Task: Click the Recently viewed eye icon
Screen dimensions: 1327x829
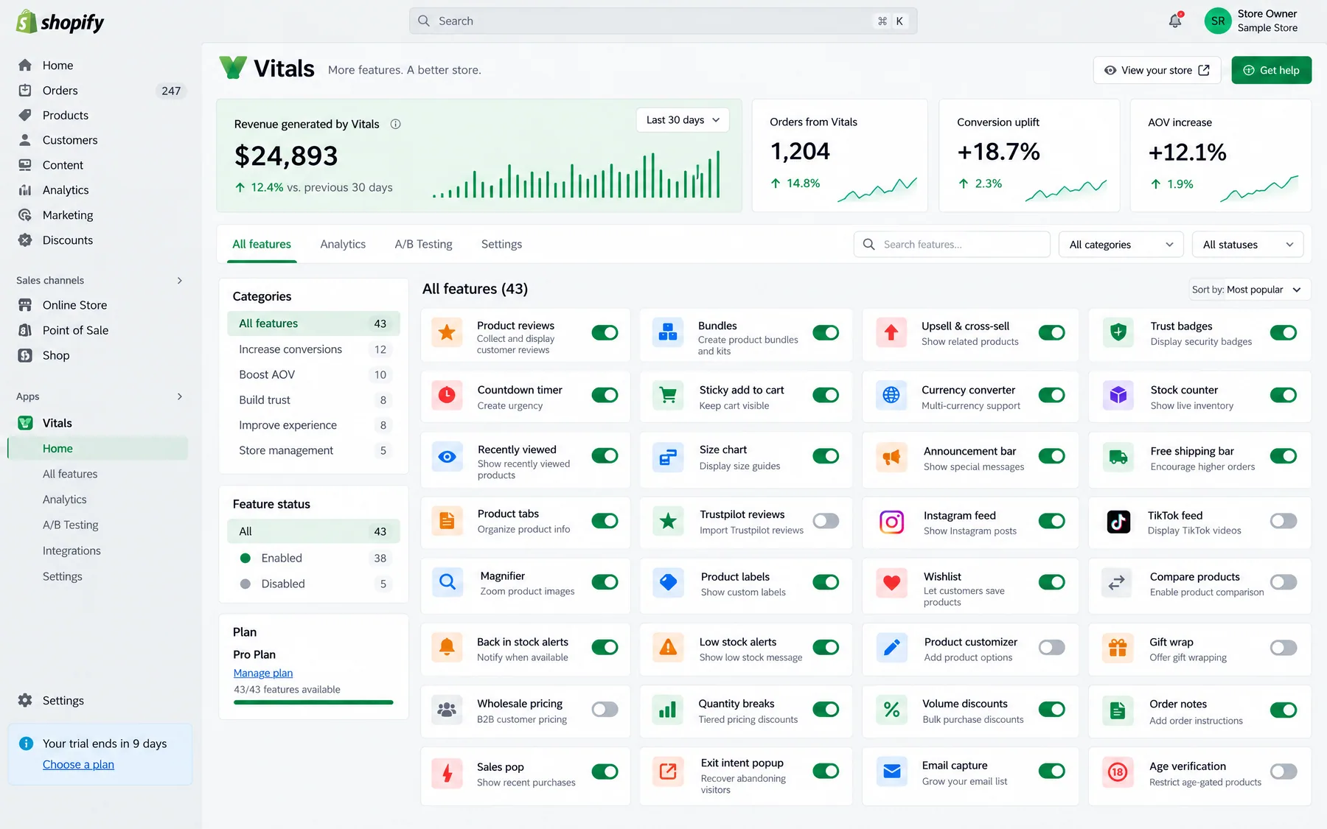Action: point(447,457)
